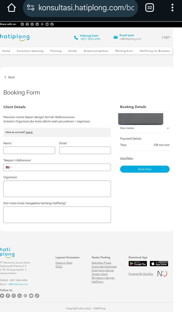182x312 pixels.
Task: Open the browser tab switcher showing 32
Action: coord(150,8)
